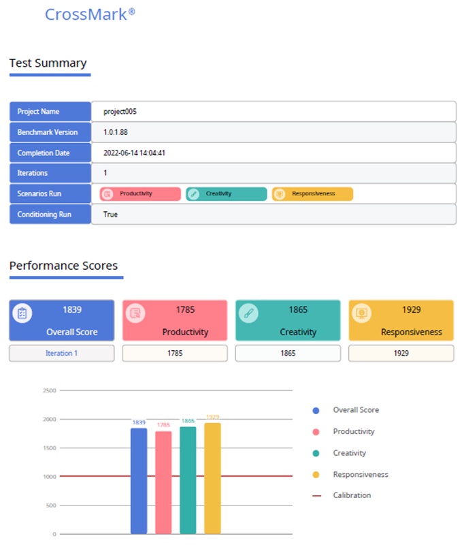Click the Overall Score 1839 card
464x545 pixels.
click(x=62, y=320)
